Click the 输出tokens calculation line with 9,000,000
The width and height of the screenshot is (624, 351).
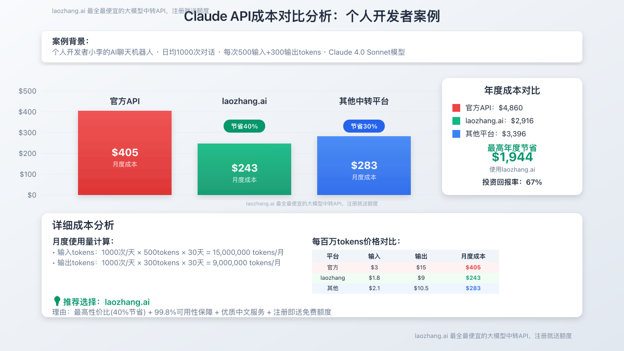[x=166, y=263]
